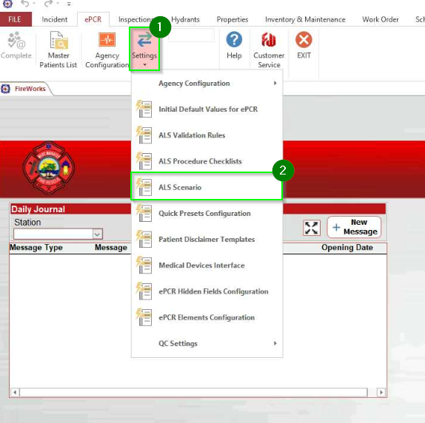Viewport: 425px width, 423px height.
Task: Switch to the Hydrants tab
Action: [x=185, y=19]
